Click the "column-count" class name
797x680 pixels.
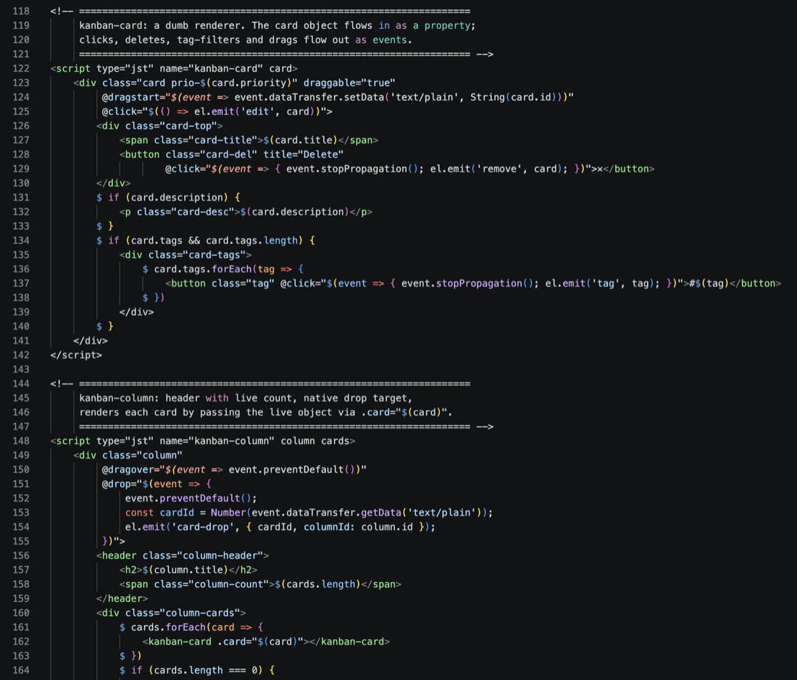[229, 584]
